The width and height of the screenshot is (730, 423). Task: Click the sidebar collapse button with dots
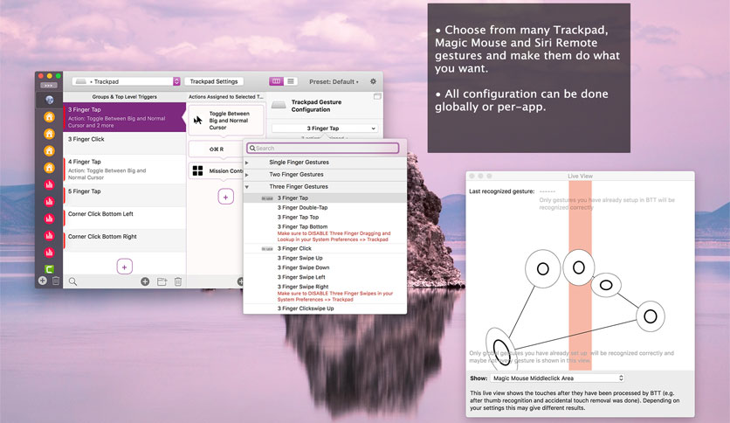[49, 86]
